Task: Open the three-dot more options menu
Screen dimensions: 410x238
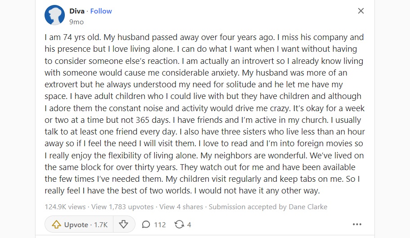Action: pyautogui.click(x=357, y=224)
